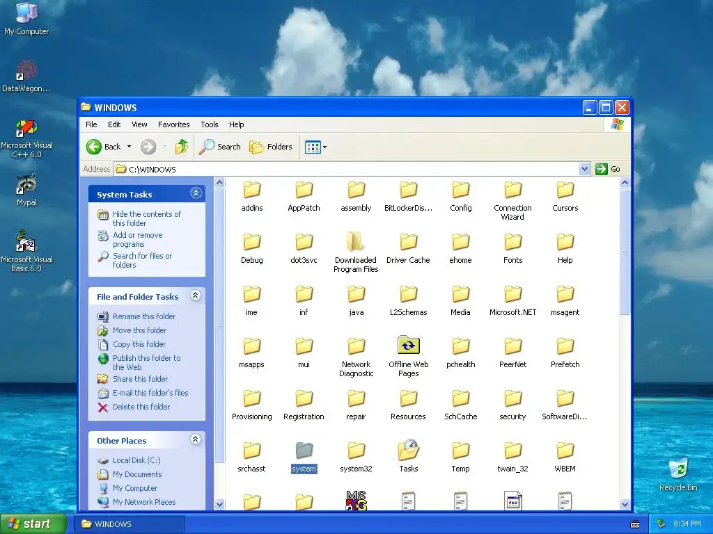Open the Help menu

(x=237, y=124)
